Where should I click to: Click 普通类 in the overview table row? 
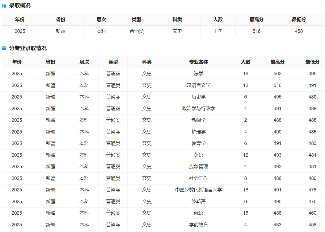click(137, 31)
